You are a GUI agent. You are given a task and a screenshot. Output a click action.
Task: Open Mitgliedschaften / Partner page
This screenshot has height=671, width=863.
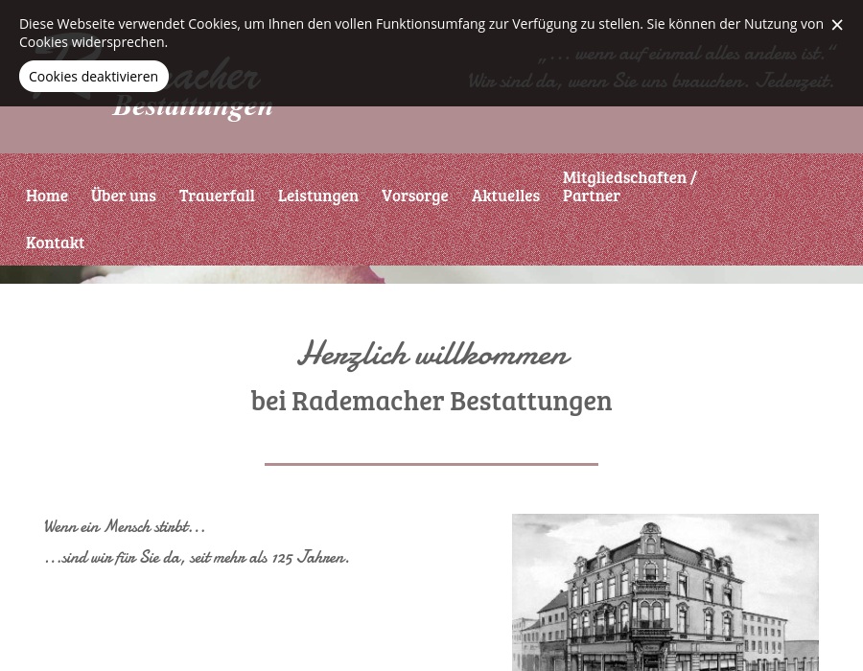(629, 186)
